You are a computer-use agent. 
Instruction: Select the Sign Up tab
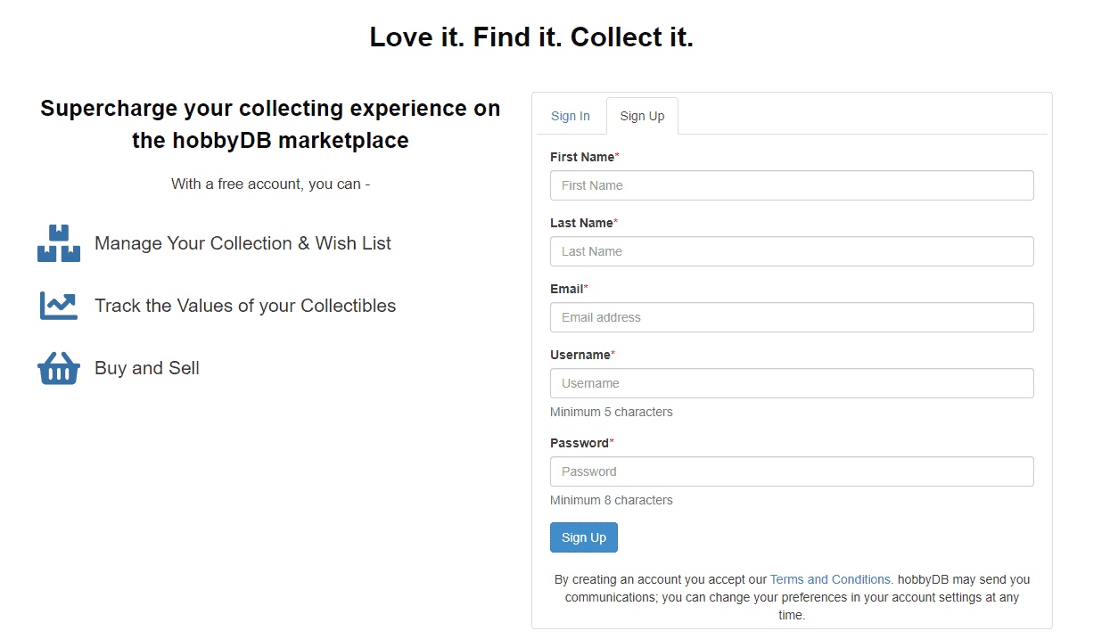point(642,115)
